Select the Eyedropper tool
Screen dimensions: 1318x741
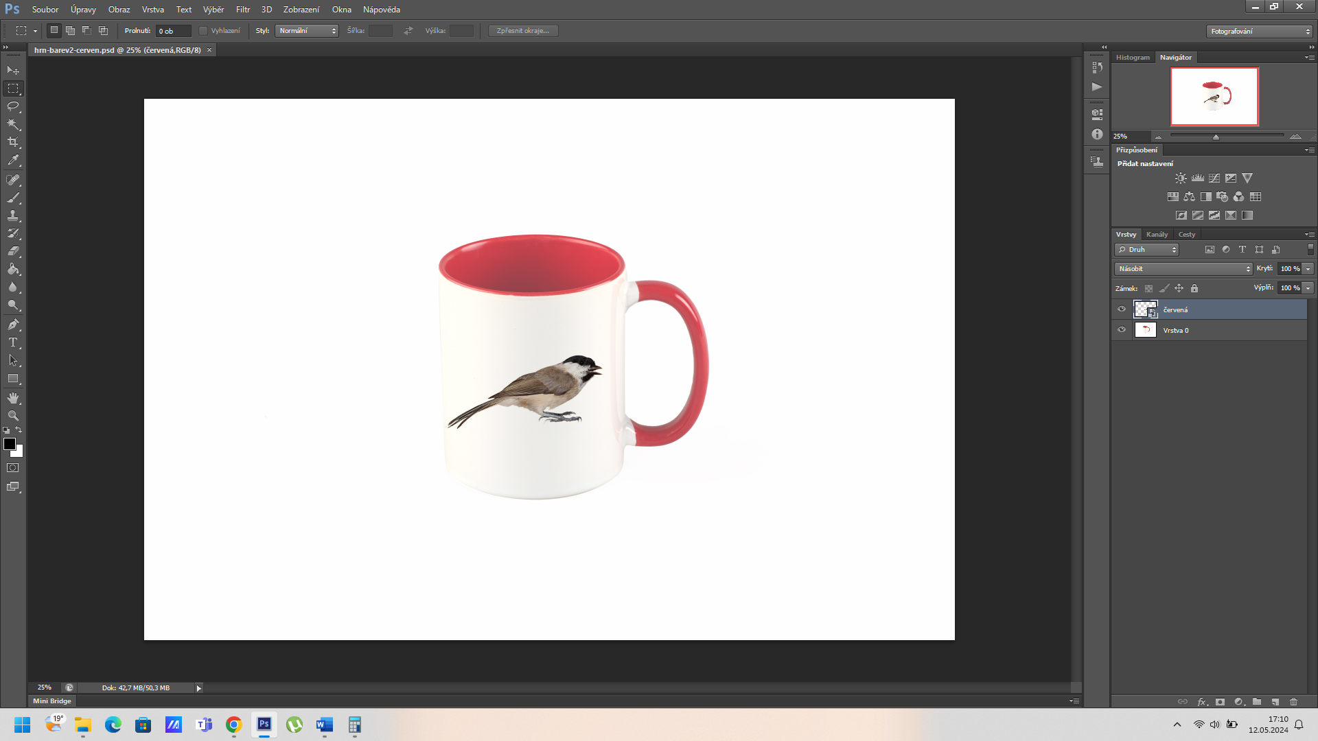click(x=13, y=161)
